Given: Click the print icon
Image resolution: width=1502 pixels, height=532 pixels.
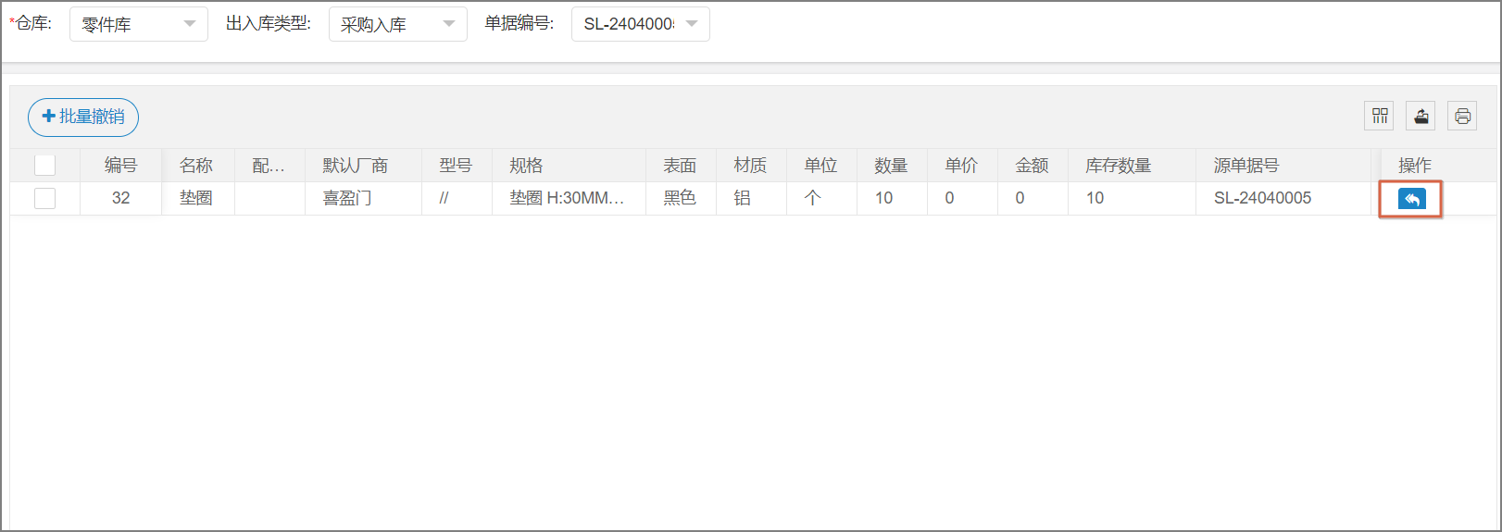Looking at the screenshot, I should point(1462,116).
